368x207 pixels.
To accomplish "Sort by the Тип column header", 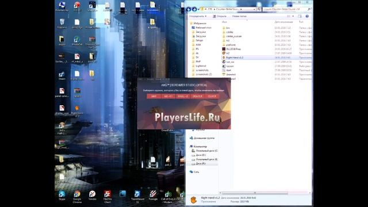I will 301,22.
